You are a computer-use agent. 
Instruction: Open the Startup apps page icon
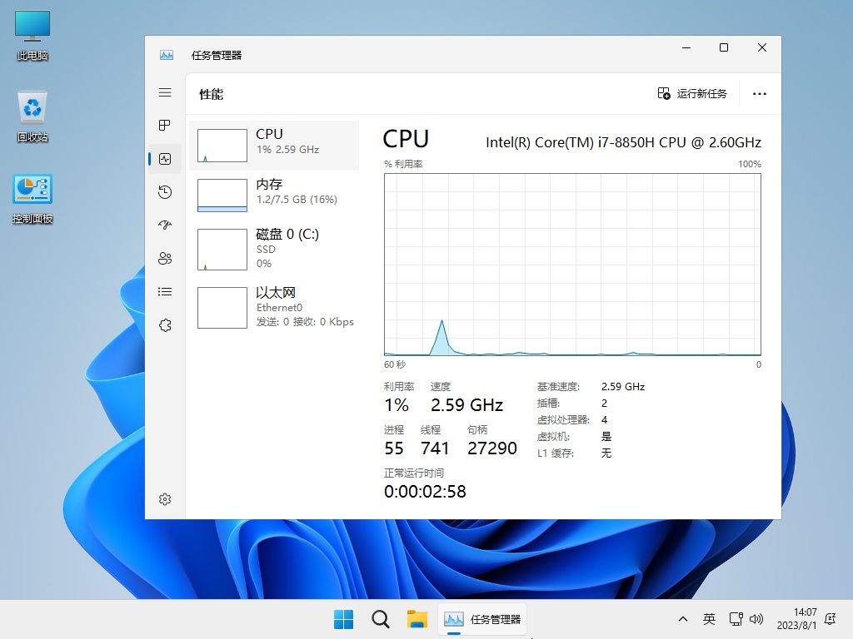(165, 225)
